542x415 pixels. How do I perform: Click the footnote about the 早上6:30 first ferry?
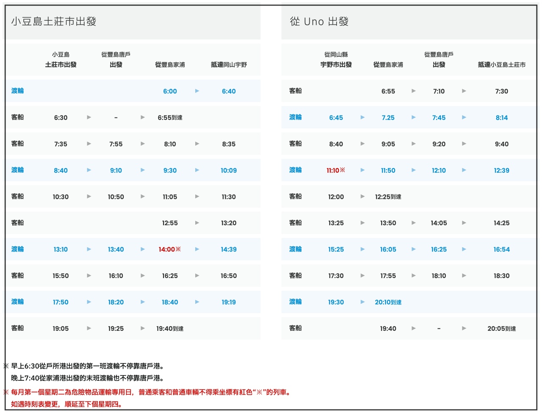pos(87,366)
